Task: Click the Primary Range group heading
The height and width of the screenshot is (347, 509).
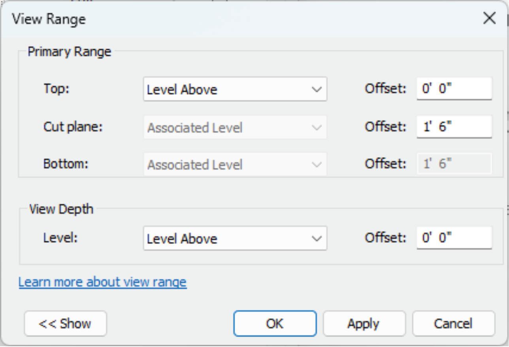Action: [x=69, y=52]
